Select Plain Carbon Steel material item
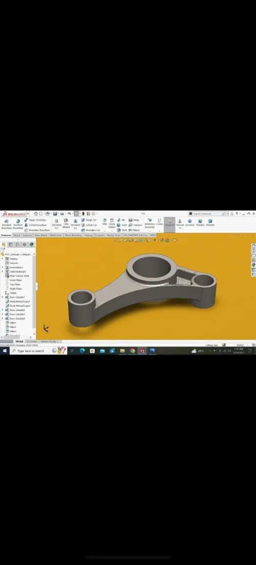Viewport: 256px width, 565px height. (17, 276)
